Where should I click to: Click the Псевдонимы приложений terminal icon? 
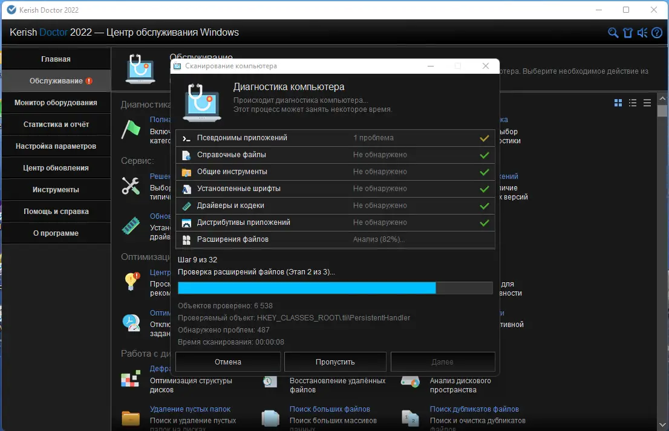[x=186, y=138]
